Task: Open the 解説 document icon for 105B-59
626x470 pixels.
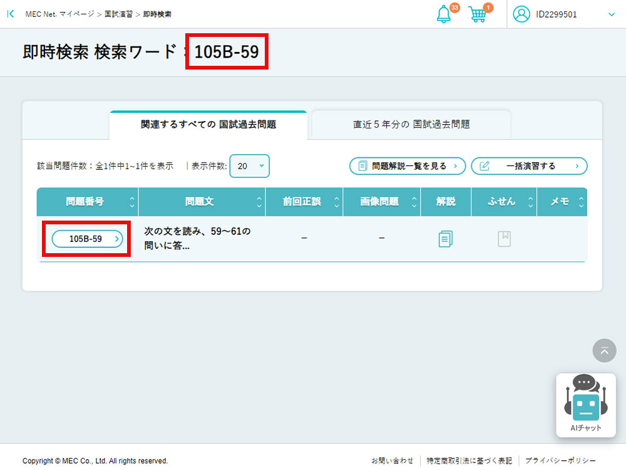Action: [446, 239]
